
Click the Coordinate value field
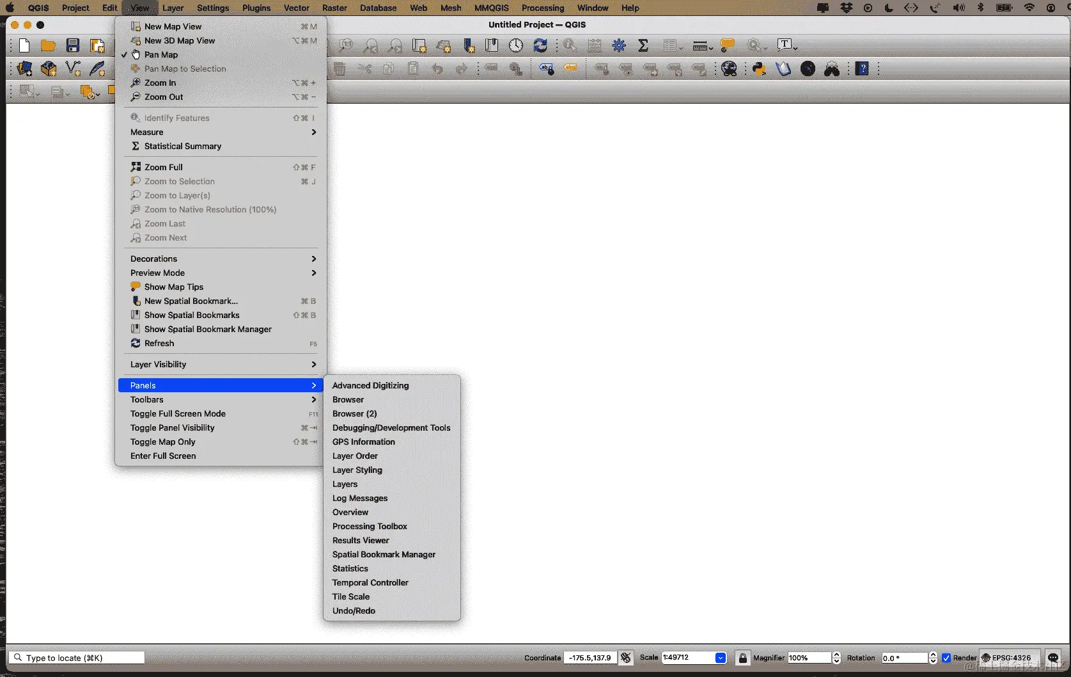tap(590, 658)
